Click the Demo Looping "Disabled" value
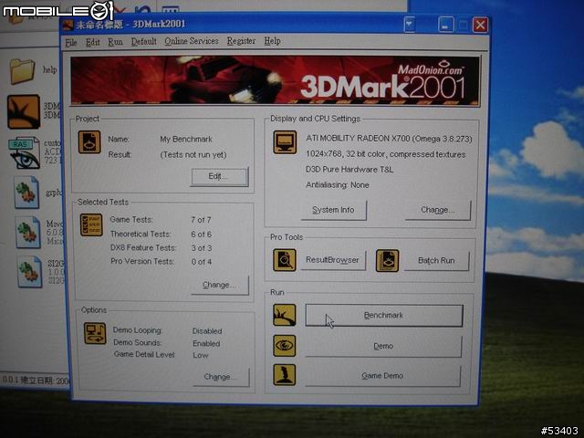Viewport: 584px width, 438px height. pyautogui.click(x=207, y=331)
